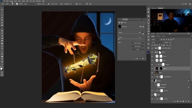Create new adjustment layer icon

(181, 101)
